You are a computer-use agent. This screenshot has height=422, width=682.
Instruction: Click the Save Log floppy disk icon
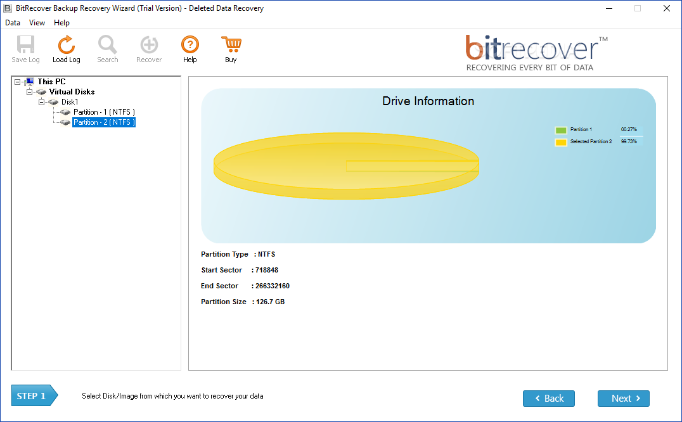pyautogui.click(x=25, y=44)
